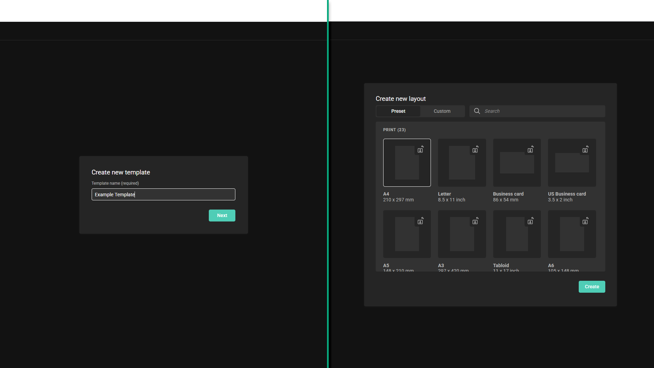Click the 'Template name (required)' label
The image size is (654, 368).
click(115, 183)
